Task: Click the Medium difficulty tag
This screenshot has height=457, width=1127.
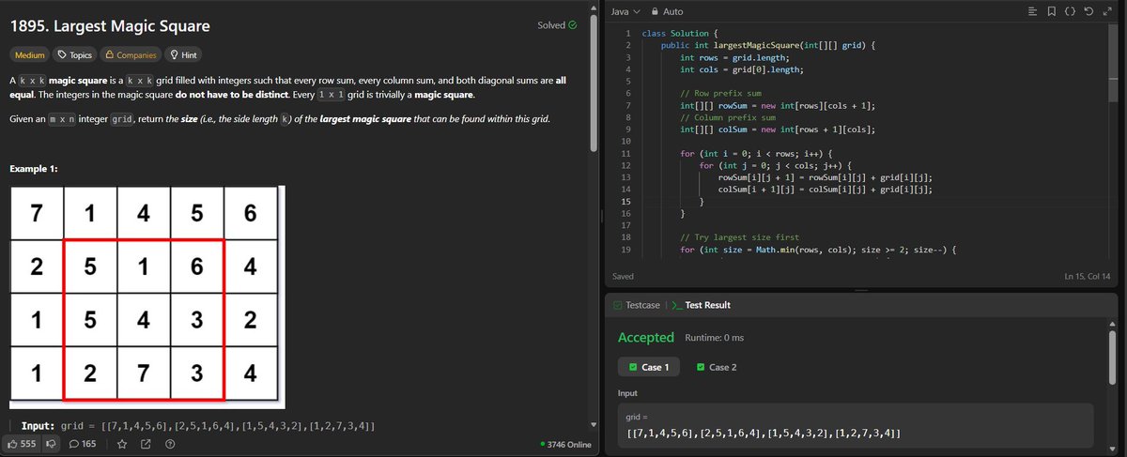Action: 30,55
